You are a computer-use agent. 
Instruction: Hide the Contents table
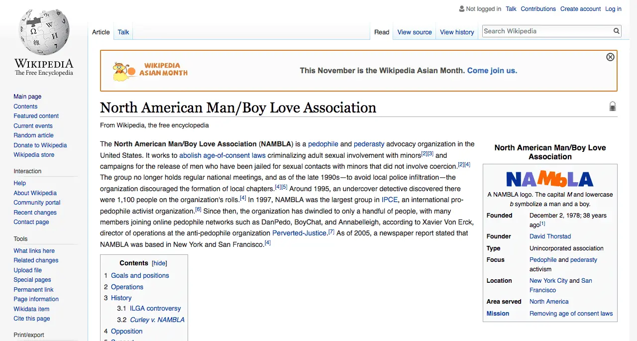tap(159, 263)
